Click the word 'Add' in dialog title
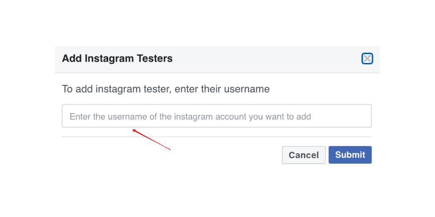 (70, 59)
